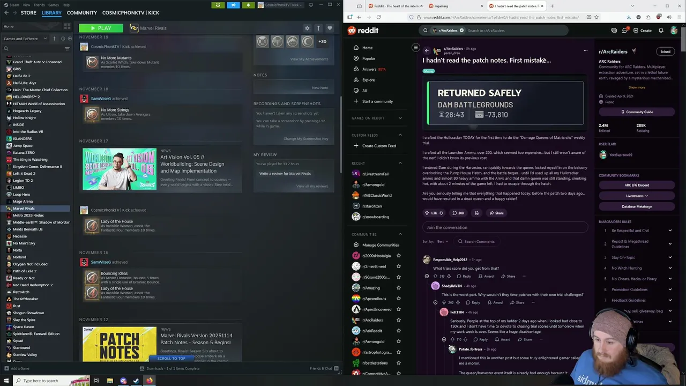Collapse Responsible_Help2012's comment thread
Screen dimensions: 686x386
tap(427, 276)
